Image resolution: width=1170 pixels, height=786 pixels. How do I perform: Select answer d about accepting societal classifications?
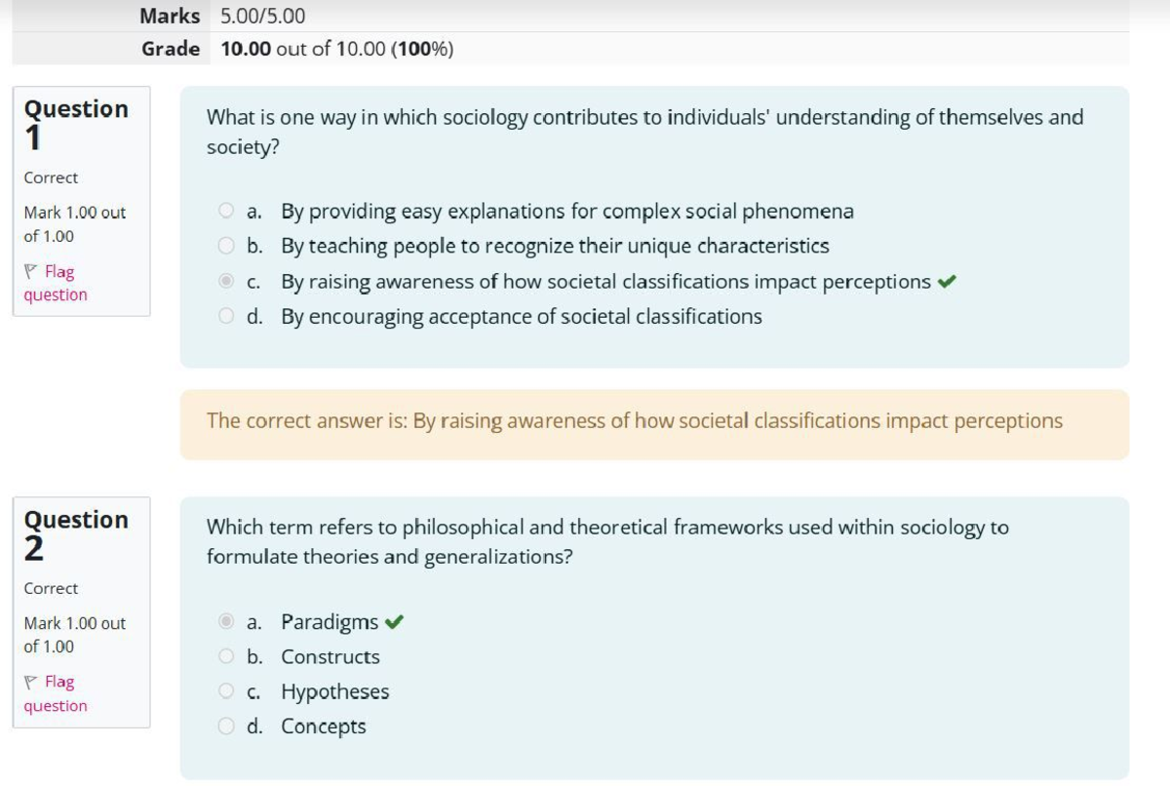[x=225, y=316]
